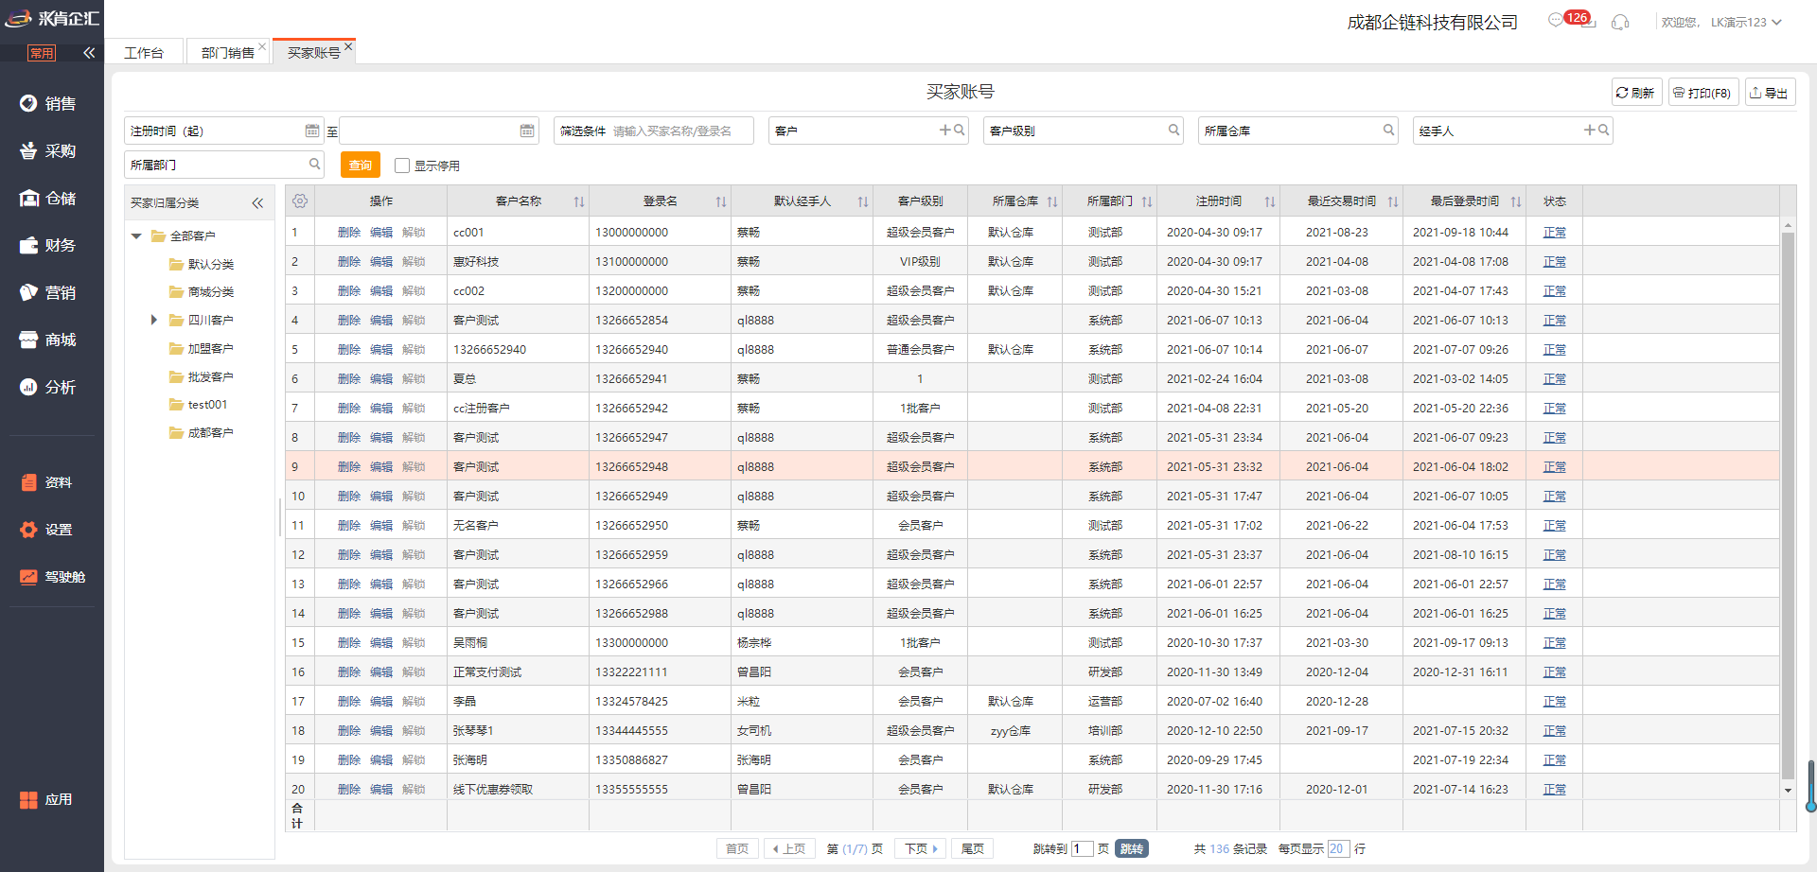This screenshot has height=872, width=1817.
Task: Expand the 四川客户 tree node
Action: 154,321
